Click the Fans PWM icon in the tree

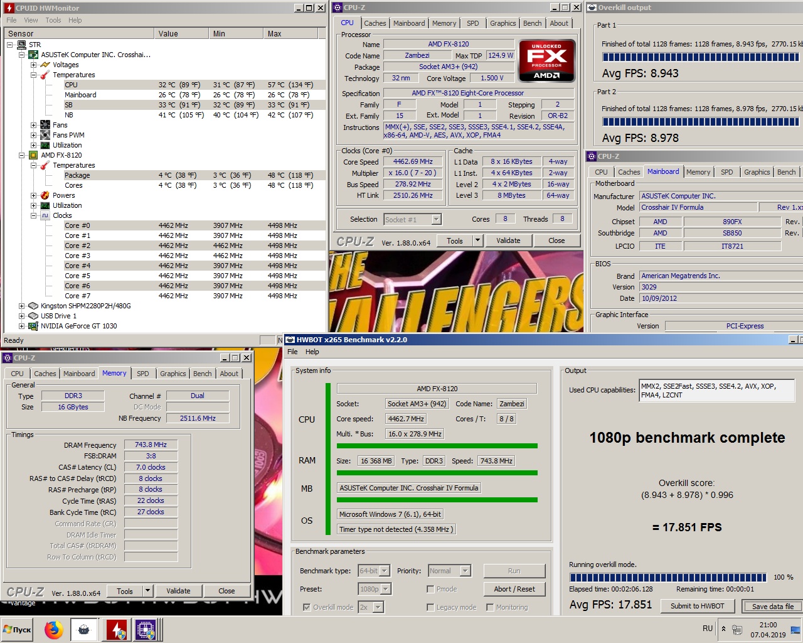45,135
